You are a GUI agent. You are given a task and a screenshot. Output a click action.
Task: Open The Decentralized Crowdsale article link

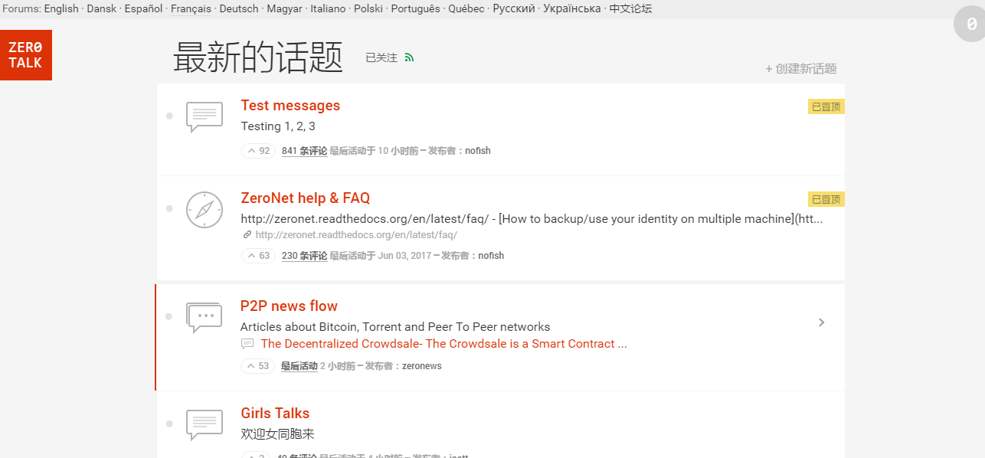tap(444, 344)
